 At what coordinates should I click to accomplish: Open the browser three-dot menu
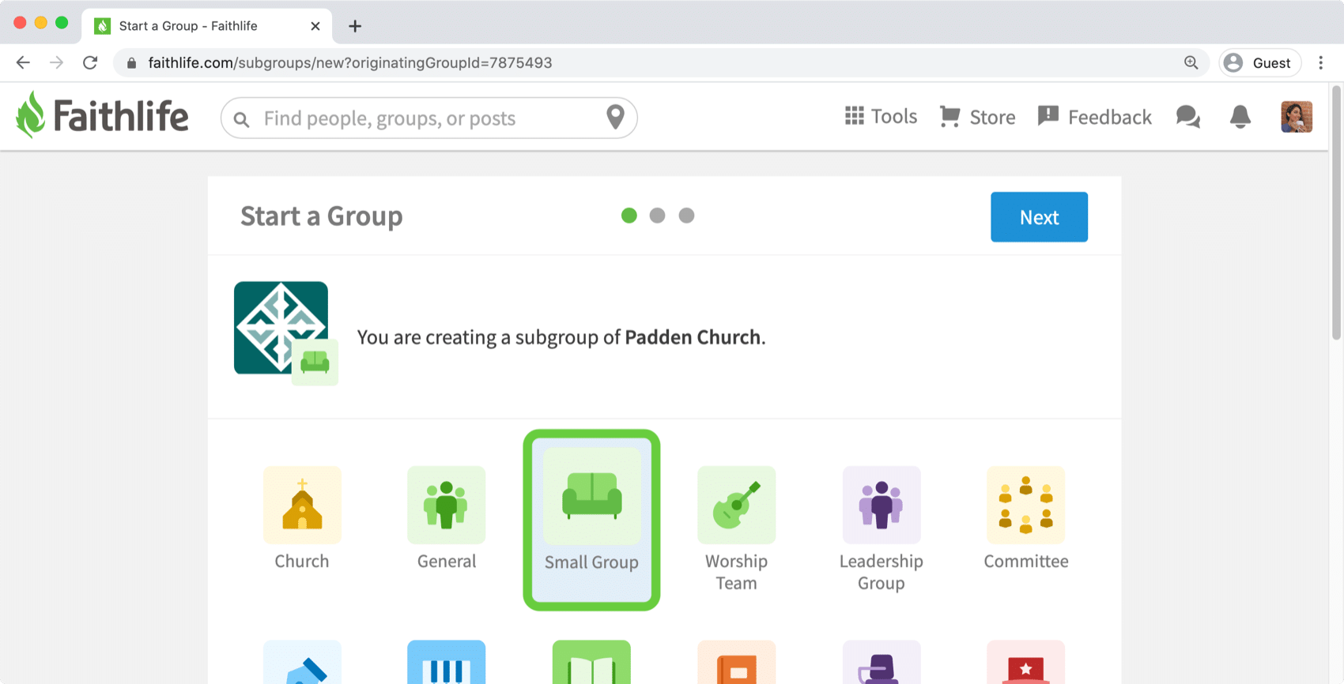point(1320,63)
